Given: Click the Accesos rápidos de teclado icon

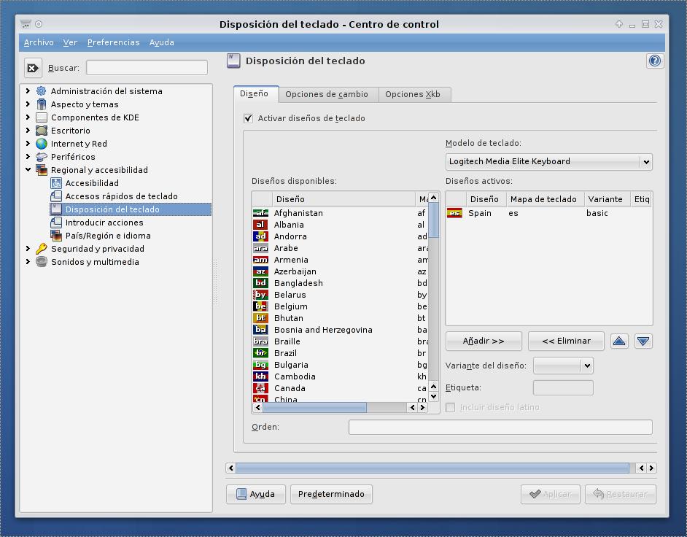Looking at the screenshot, I should click(x=56, y=196).
